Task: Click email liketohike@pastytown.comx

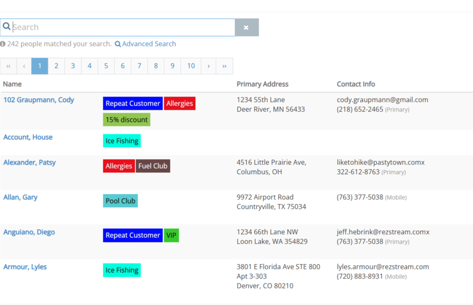Action: tap(381, 163)
